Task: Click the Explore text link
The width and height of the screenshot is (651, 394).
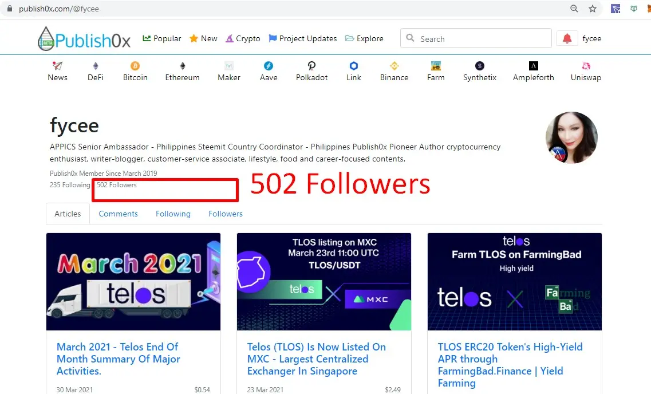Action: point(370,38)
